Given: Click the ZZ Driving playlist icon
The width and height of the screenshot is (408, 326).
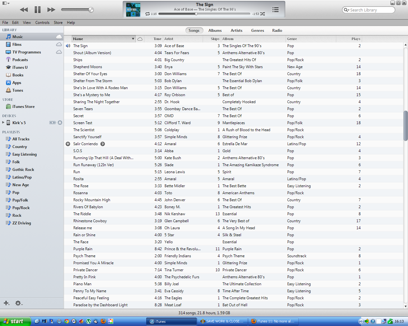Looking at the screenshot, I should tap(8, 223).
